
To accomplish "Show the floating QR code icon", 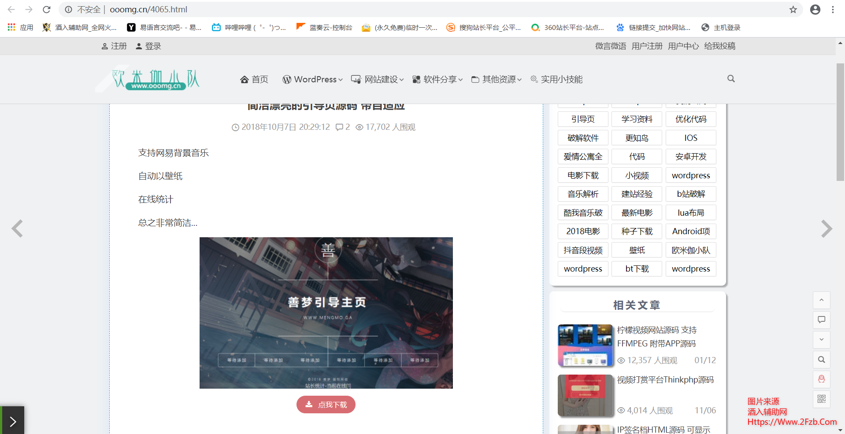I will (822, 399).
